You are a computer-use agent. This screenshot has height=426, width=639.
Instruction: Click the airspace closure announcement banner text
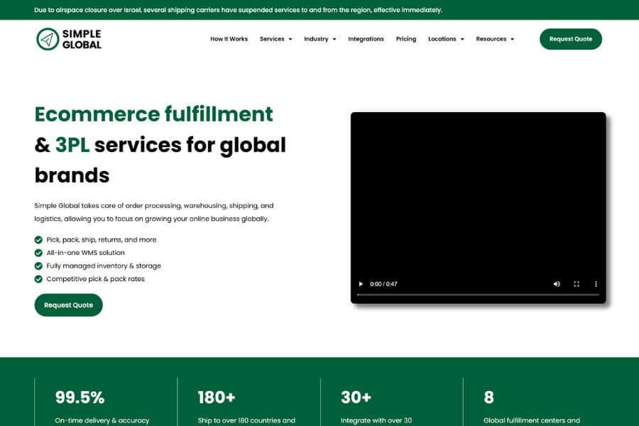point(238,10)
